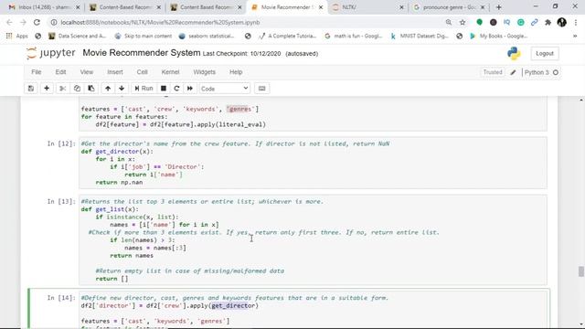
Task: Open the math is fun Google bookmark
Action: click(x=354, y=36)
